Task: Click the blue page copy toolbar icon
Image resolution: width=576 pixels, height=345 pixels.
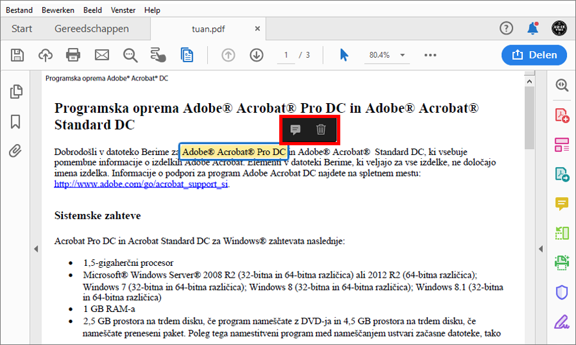Action: click(187, 55)
